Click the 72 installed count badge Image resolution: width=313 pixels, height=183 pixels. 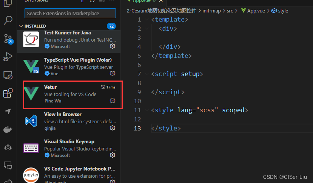coord(111,26)
